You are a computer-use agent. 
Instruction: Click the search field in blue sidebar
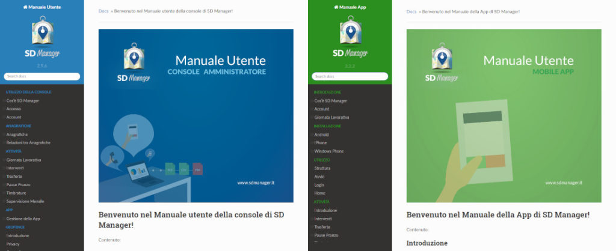(x=42, y=76)
